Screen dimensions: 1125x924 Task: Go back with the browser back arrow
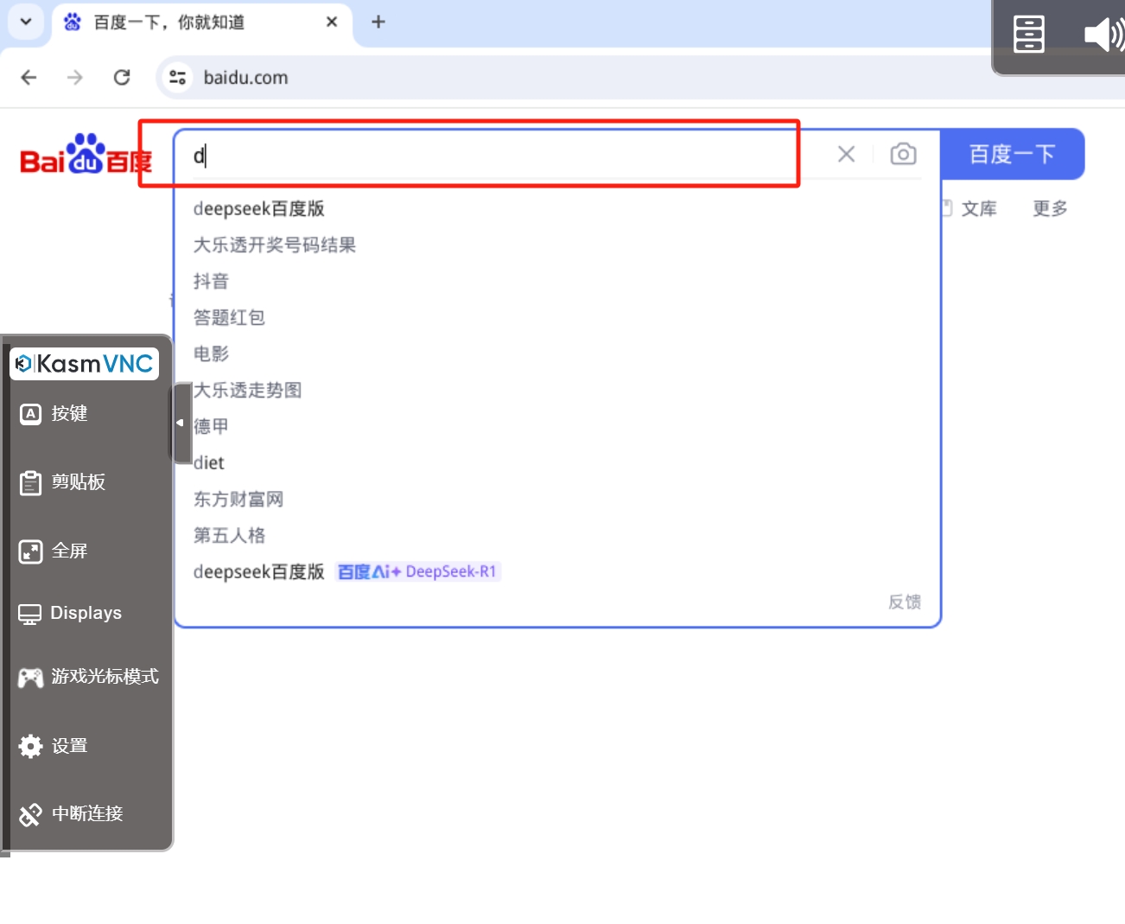(29, 78)
